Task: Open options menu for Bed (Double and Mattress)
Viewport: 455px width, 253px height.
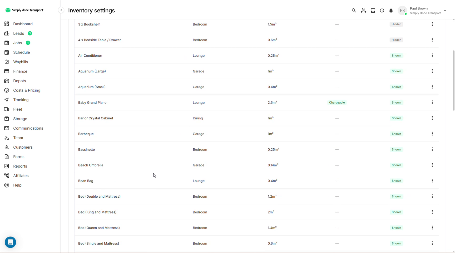Action: (432, 196)
